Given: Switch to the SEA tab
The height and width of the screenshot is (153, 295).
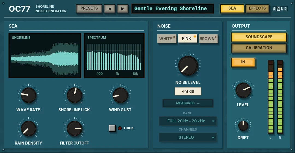Looking at the screenshot, I should pos(232,8).
